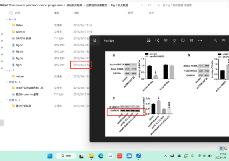Image resolution: width=229 pixels, height=161 pixels.
Task: Sort files by the 大小 column header
Action: coord(151,13)
